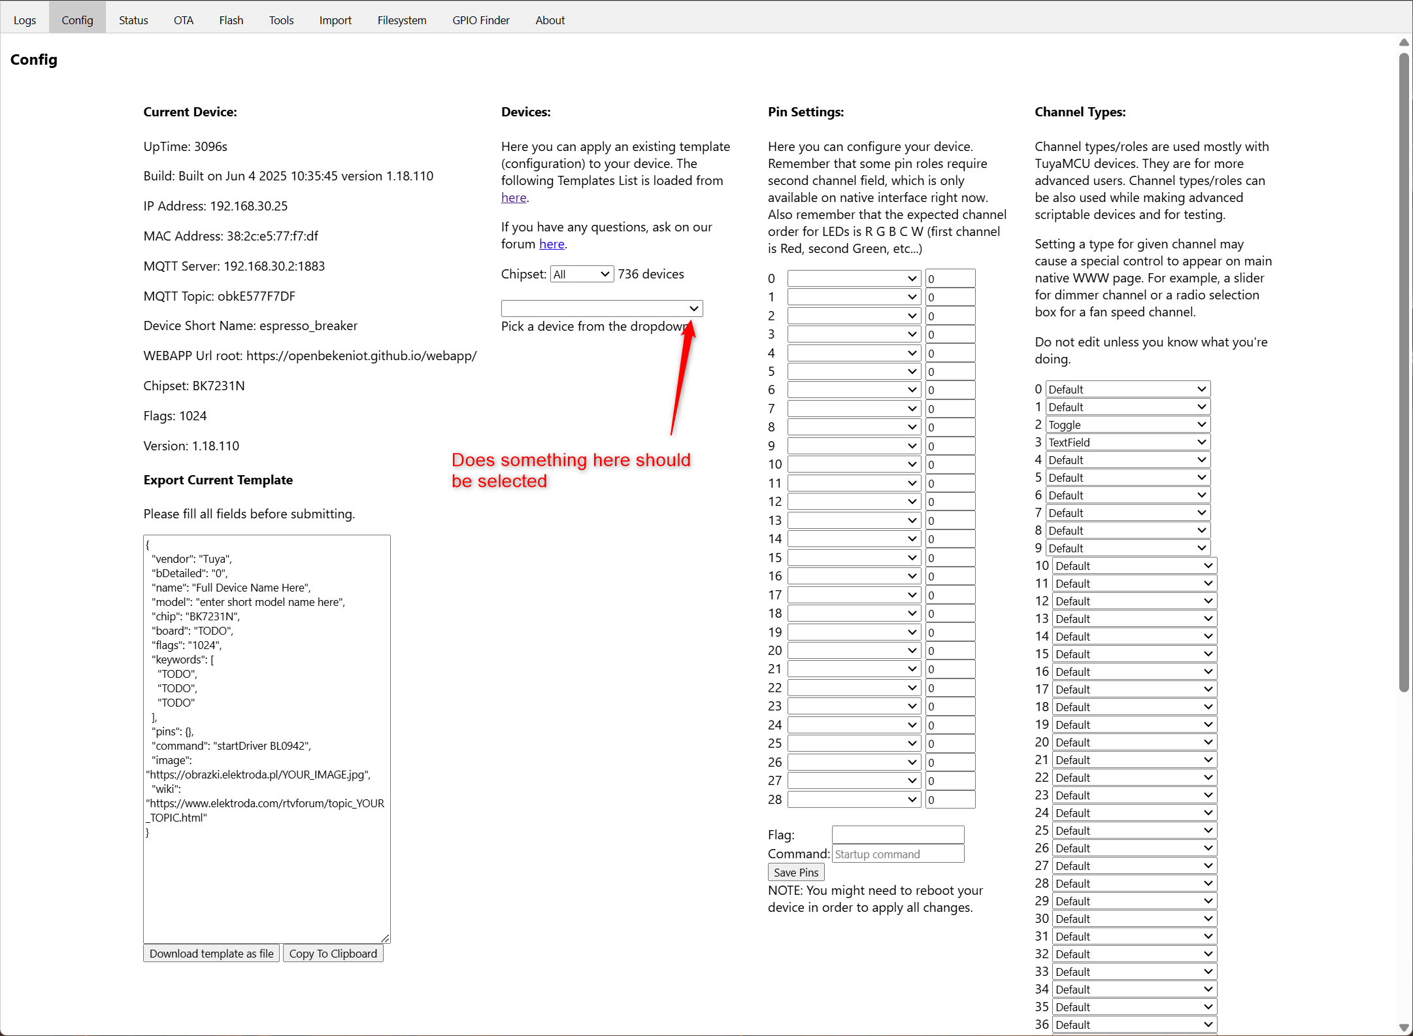Viewport: 1413px width, 1036px height.
Task: Open the Templates List 'here' link
Action: [514, 197]
